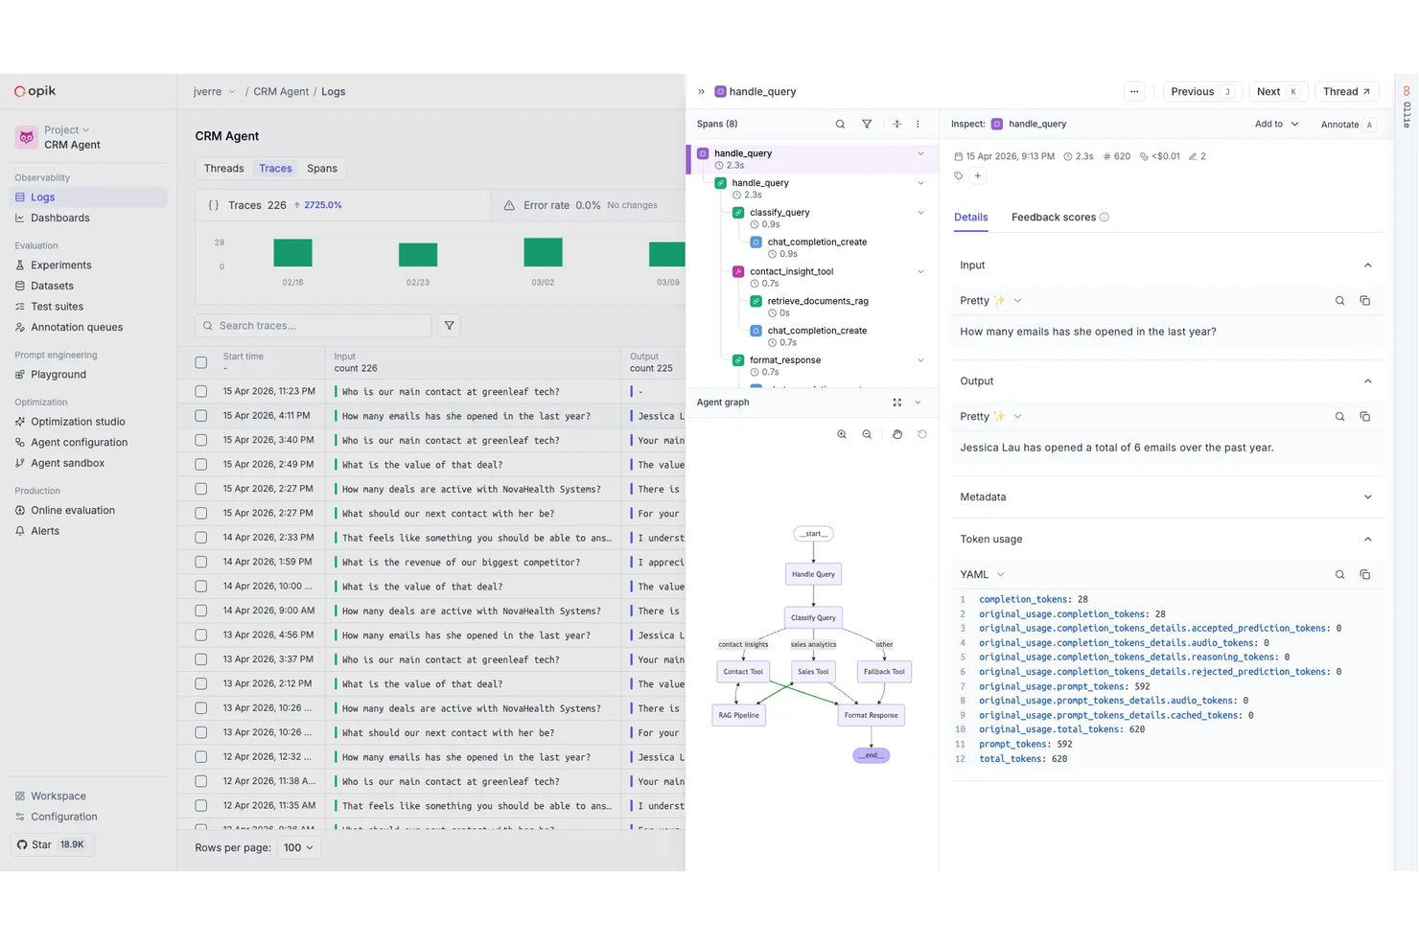Viewport: 1419px width, 946px height.
Task: Collapse the Token usage section
Action: coord(1367,540)
